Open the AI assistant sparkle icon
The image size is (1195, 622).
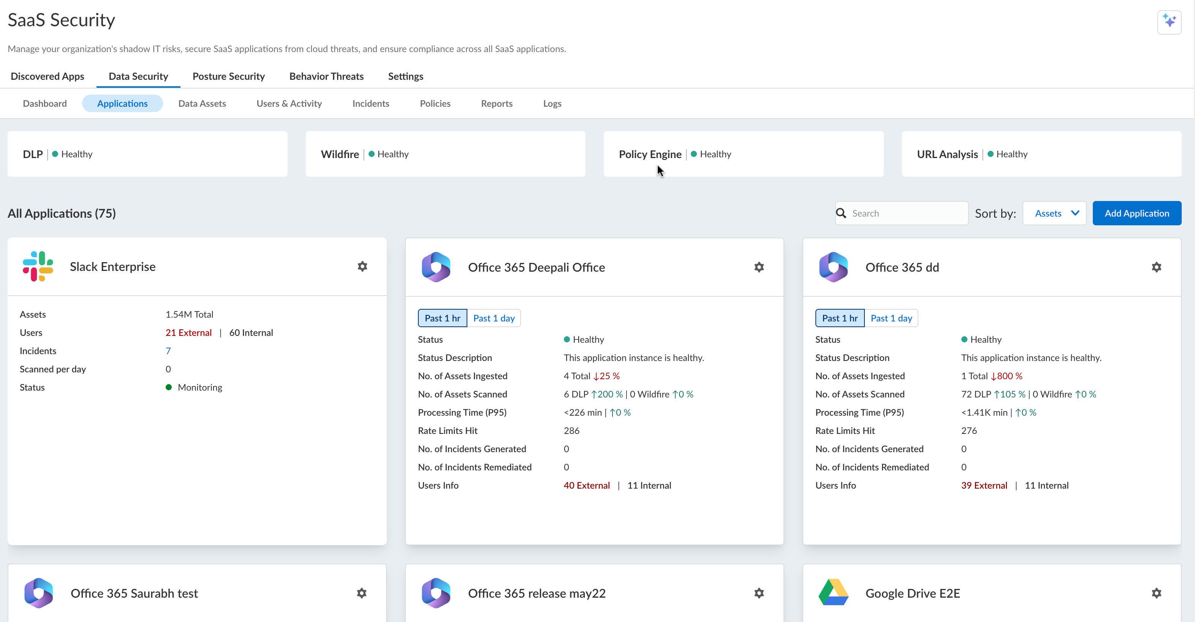coord(1169,22)
